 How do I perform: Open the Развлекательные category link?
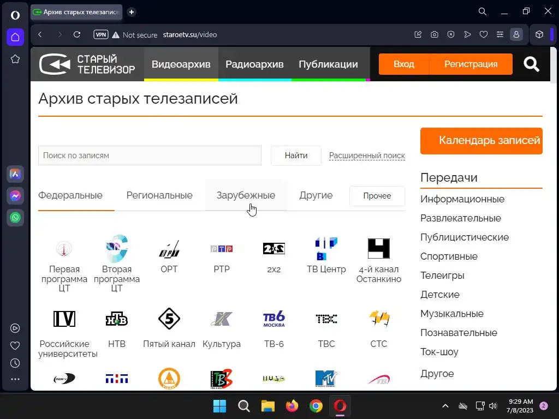461,218
